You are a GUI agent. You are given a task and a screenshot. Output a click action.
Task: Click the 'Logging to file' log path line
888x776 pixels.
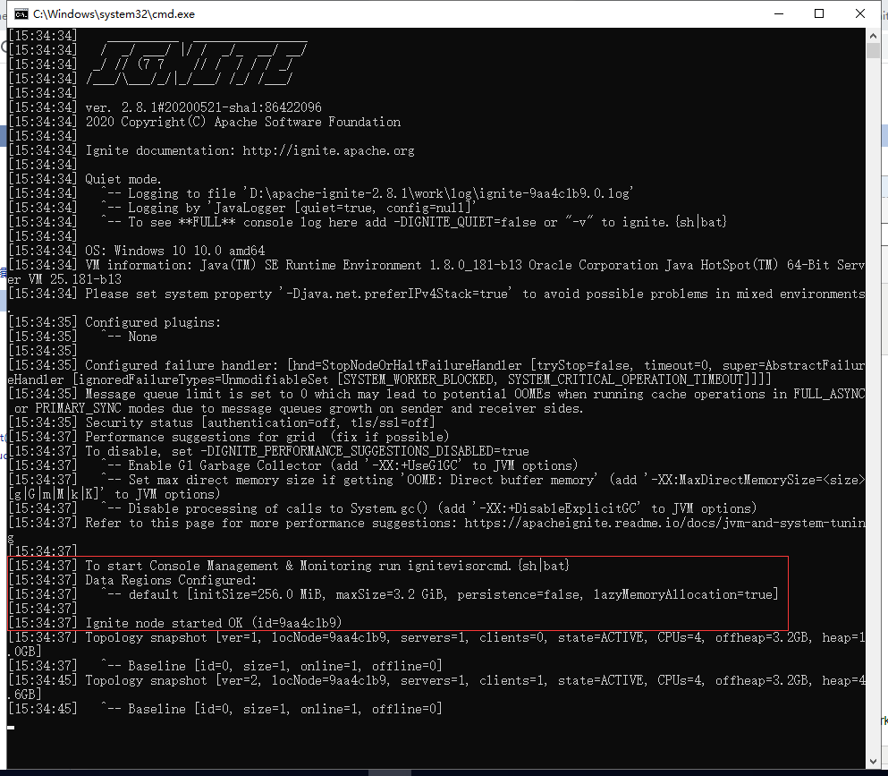click(x=367, y=193)
